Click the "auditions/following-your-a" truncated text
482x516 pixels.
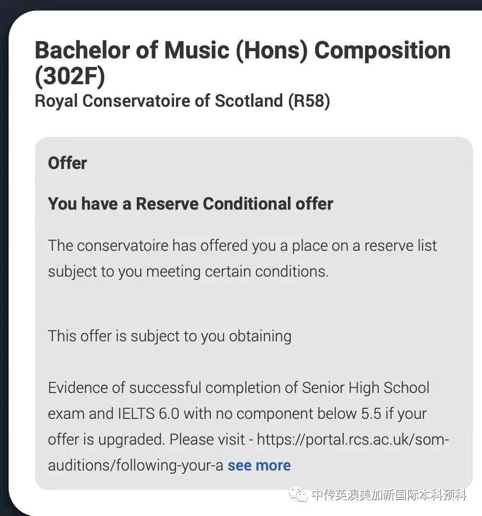tap(135, 465)
